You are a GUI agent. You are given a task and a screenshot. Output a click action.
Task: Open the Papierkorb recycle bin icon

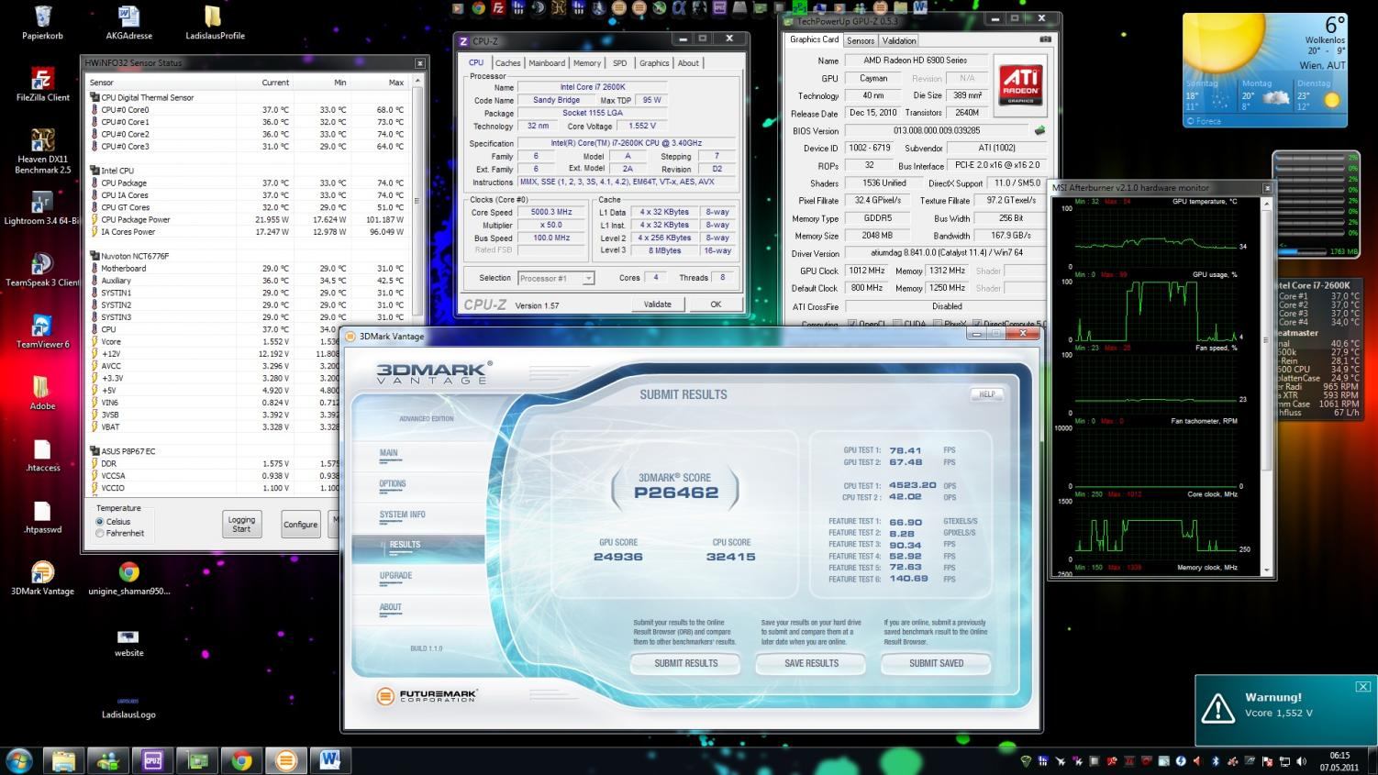(42, 23)
